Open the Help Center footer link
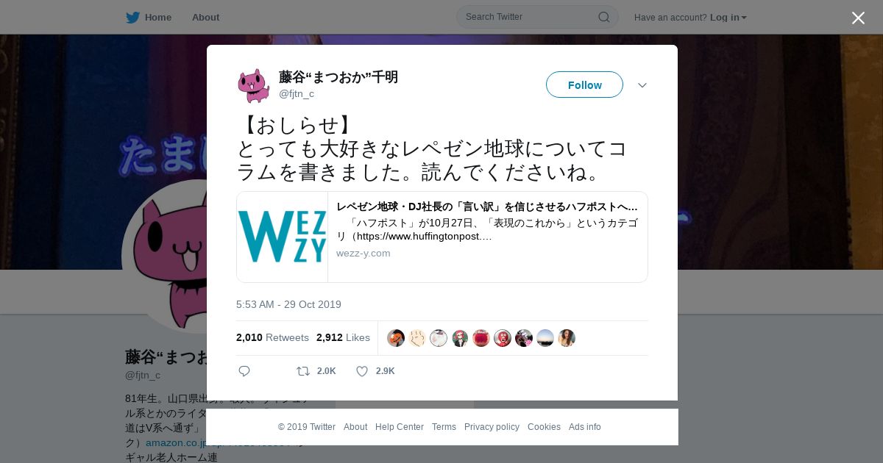 click(x=400, y=427)
